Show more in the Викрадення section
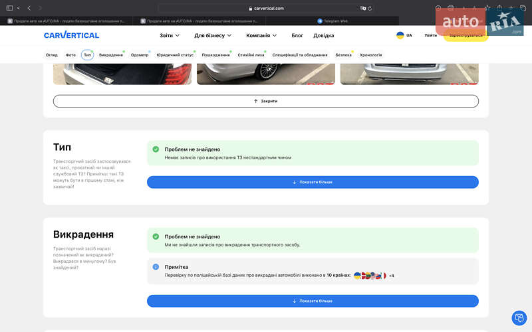Viewport: 532px width, 332px height. [313, 301]
